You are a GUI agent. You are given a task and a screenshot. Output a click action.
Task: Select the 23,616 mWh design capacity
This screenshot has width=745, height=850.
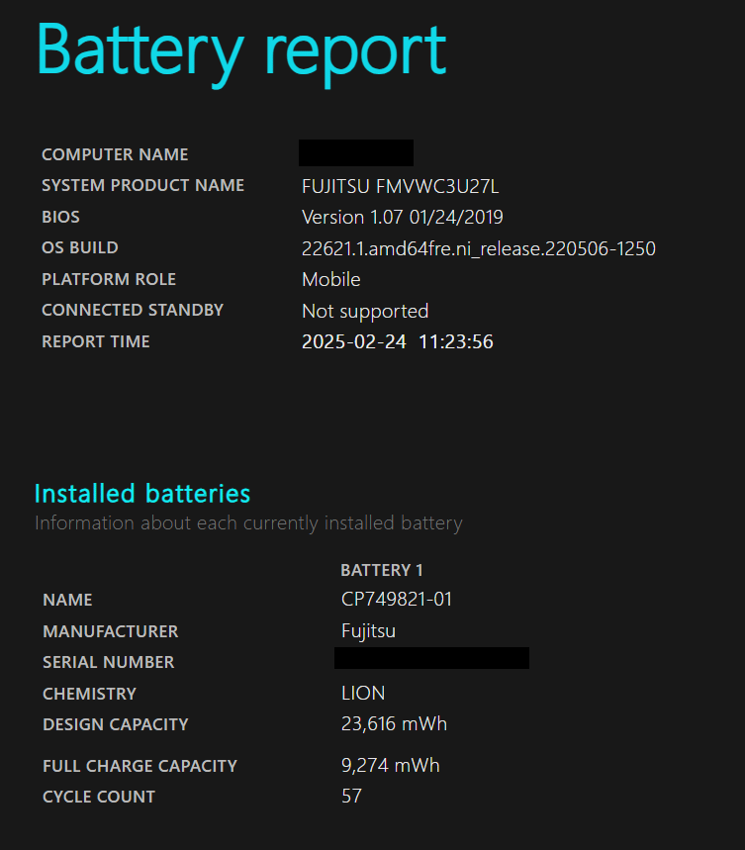[x=394, y=724]
